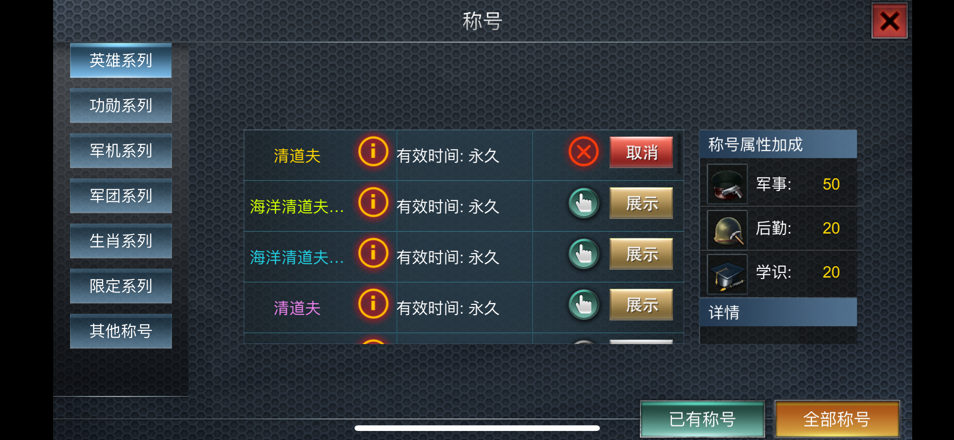The height and width of the screenshot is (440, 954).
Task: Display the pink 清道夫 title
Action: (641, 305)
